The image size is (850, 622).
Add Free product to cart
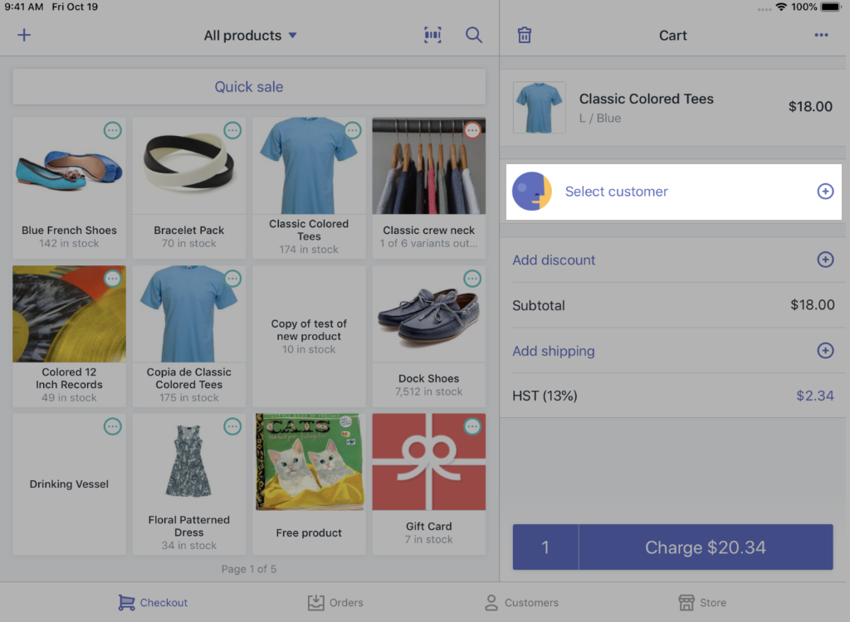[x=309, y=484]
